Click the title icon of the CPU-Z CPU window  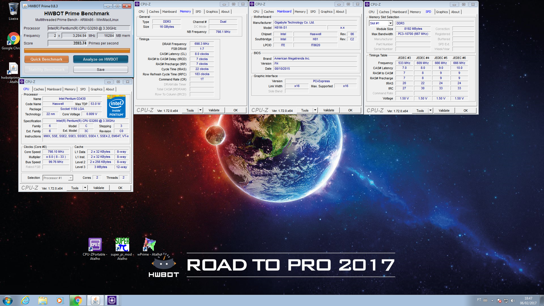(x=22, y=82)
